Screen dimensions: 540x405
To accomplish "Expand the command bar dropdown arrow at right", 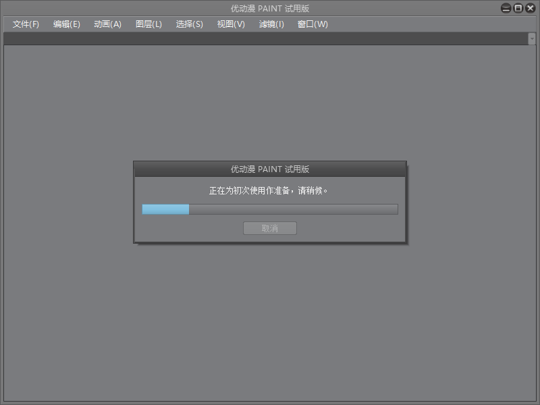I will [x=532, y=38].
